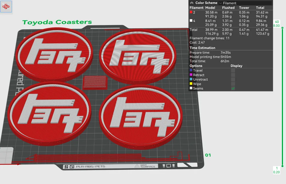Screen dimensions: 286x184
Task: Click the Travel blue legend swatch
Action: pos(191,70)
